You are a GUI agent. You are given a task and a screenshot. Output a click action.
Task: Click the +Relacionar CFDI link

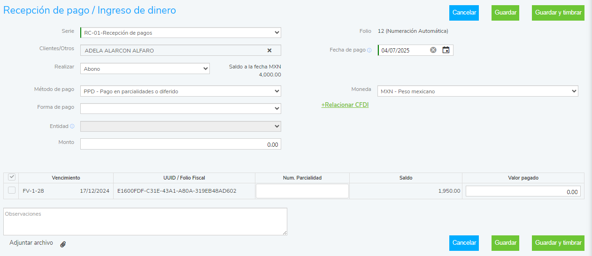345,105
